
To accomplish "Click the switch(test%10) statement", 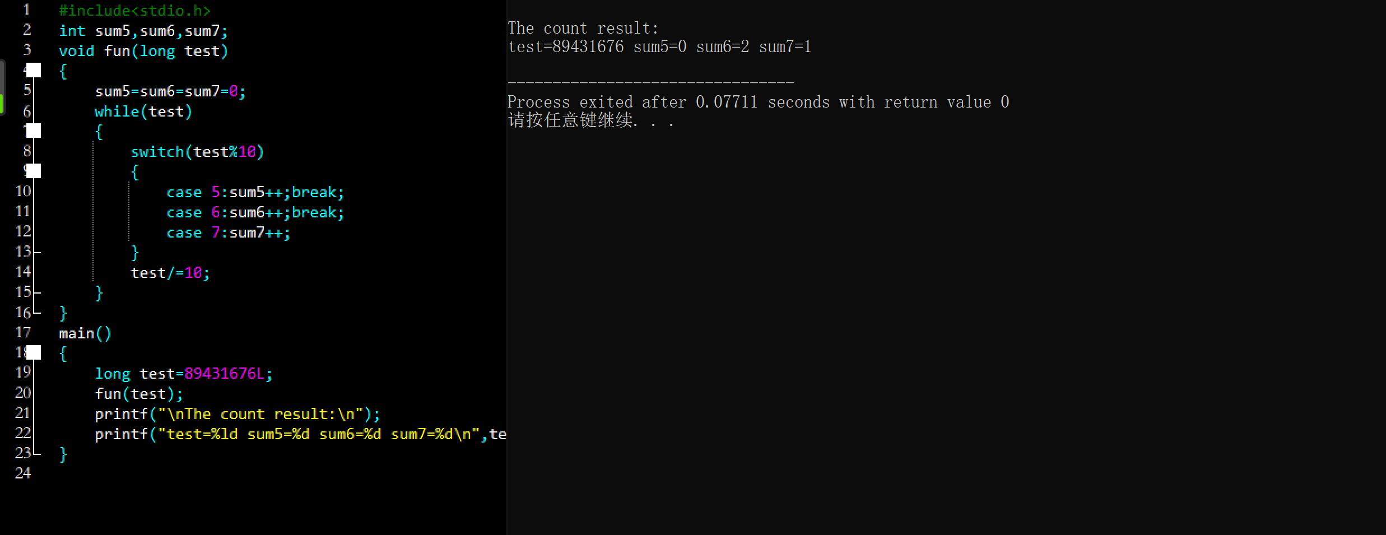I will [197, 152].
